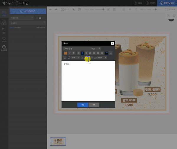Click the circular reset icon after the opacity slider

[x=108, y=9]
